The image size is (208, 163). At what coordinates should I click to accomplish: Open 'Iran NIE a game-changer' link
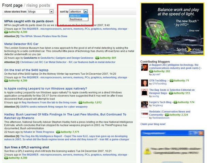point(114,139)
